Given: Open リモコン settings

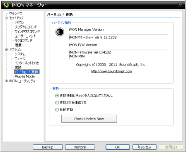Looking at the screenshot, I should click(x=19, y=22).
